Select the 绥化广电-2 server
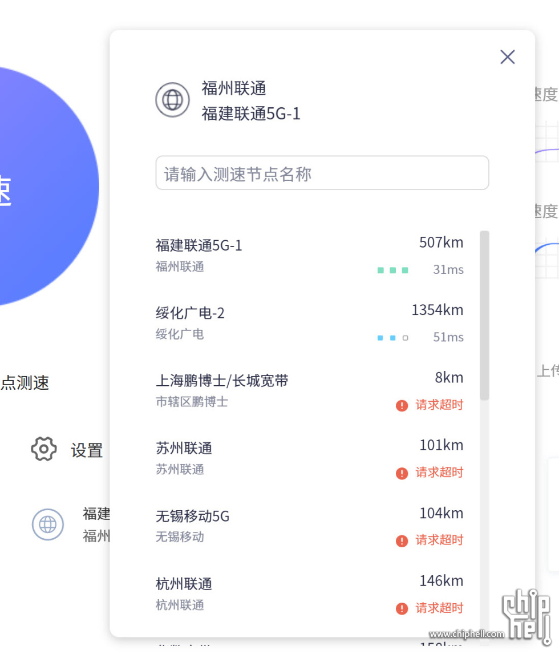This screenshot has width=559, height=654. [x=309, y=323]
